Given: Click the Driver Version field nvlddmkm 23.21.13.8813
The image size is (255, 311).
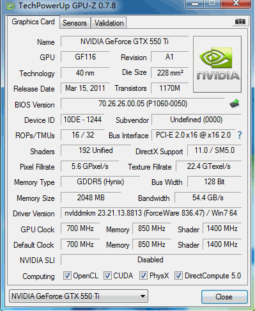Looking at the screenshot, I should (x=151, y=213).
